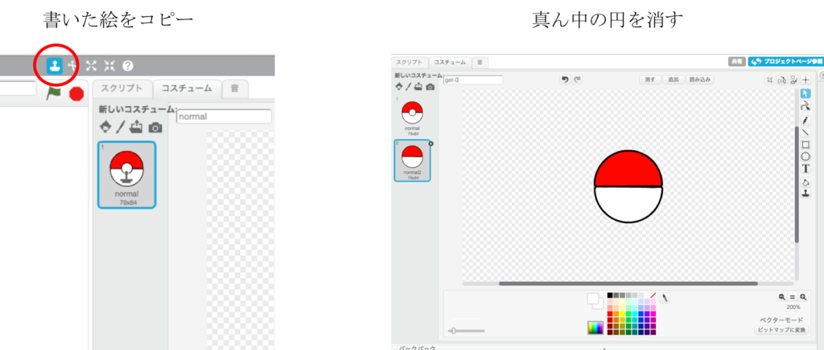Image resolution: width=824 pixels, height=350 pixels.
Task: Choose costume from library icon in right screenshot
Action: tap(399, 87)
